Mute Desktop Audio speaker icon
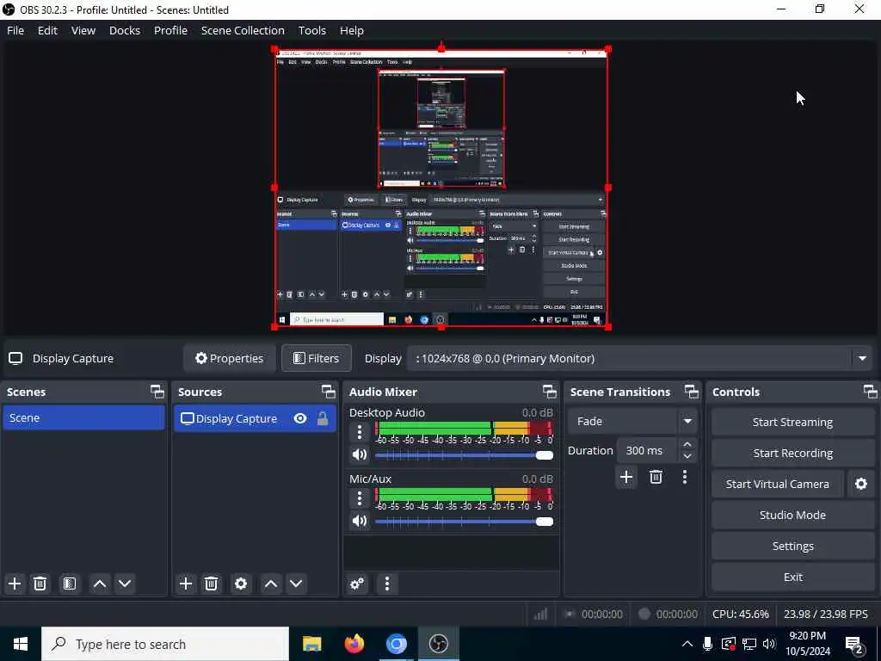The width and height of the screenshot is (881, 661). (360, 454)
